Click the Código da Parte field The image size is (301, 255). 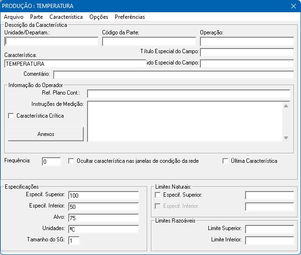tap(149, 41)
